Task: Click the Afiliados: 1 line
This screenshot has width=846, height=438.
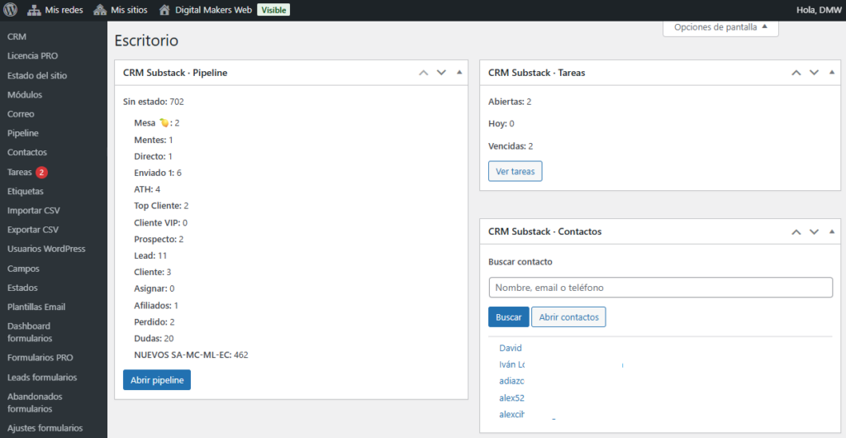Action: tap(156, 305)
